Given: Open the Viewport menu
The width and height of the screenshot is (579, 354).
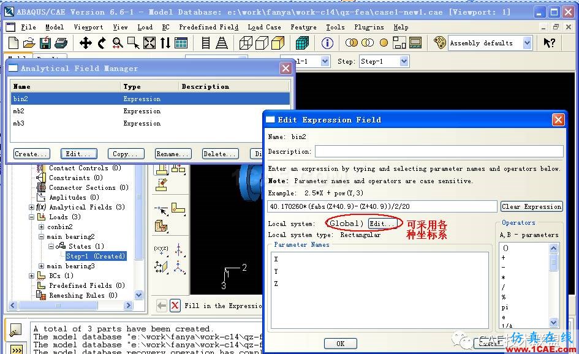Looking at the screenshot, I should 88,28.
